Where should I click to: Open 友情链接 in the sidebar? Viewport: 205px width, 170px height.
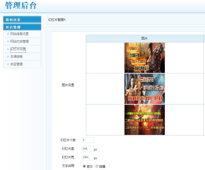pos(16,57)
